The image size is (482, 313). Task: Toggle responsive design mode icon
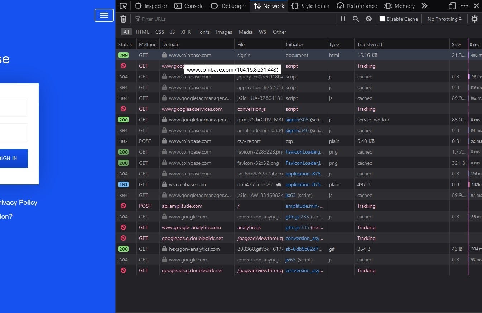coord(452,6)
